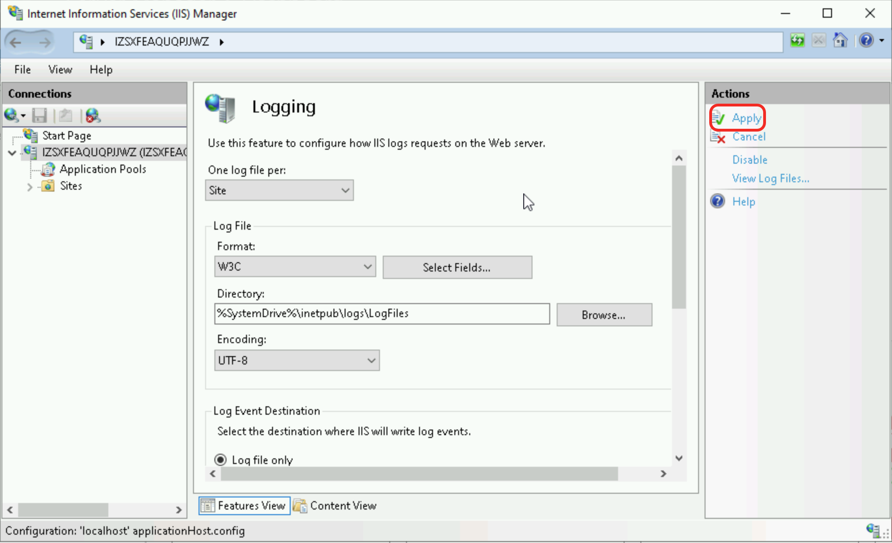The image size is (892, 543).
Task: Click the Up folder icon in Connections
Action: pos(66,115)
